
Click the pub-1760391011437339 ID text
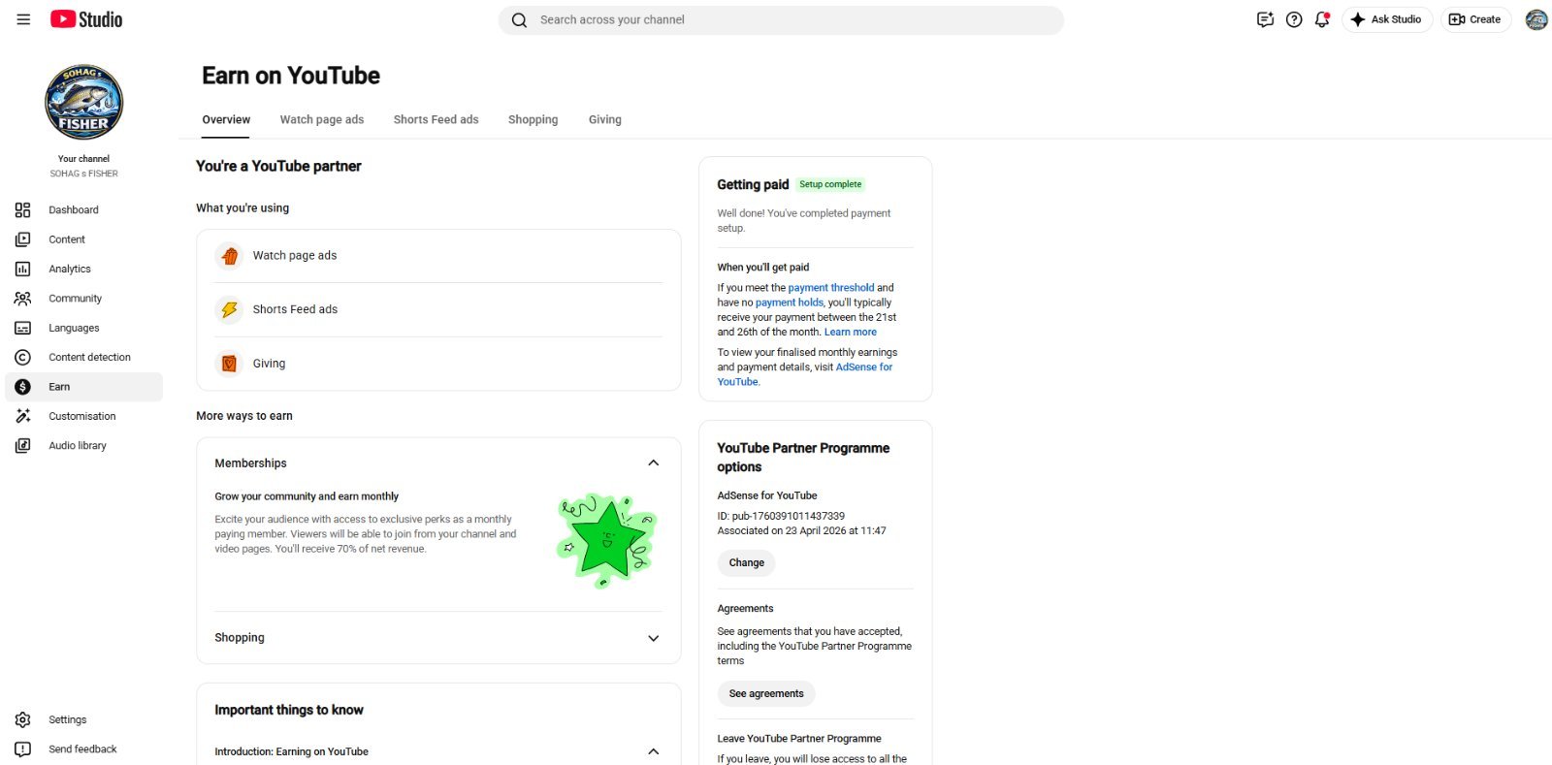coord(789,517)
